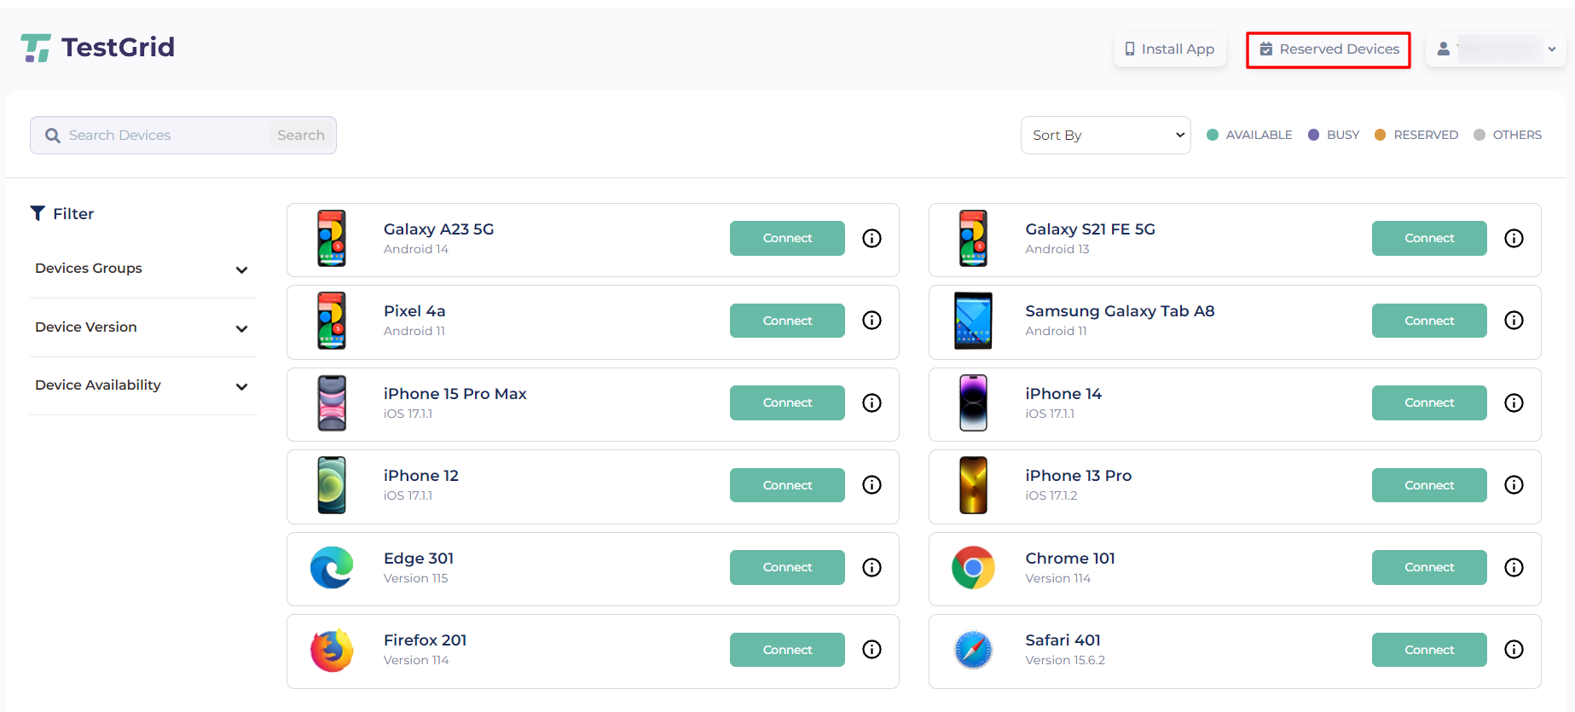The width and height of the screenshot is (1575, 712).
Task: Click the 'Chrome 101' name
Action: click(x=1070, y=559)
